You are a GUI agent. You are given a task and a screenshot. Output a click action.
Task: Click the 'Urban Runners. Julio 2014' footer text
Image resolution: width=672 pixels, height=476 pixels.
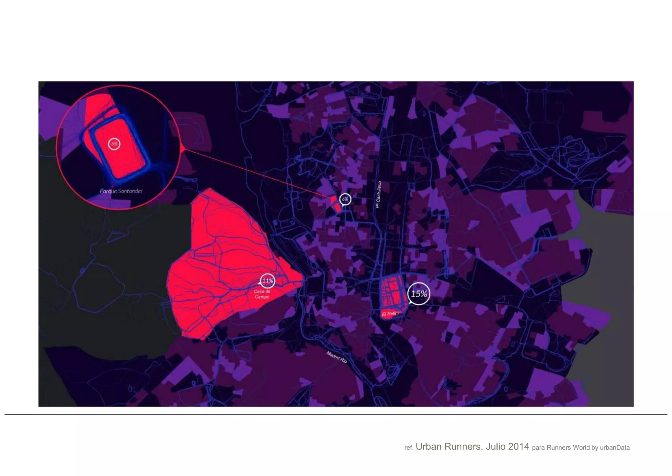coord(472,447)
